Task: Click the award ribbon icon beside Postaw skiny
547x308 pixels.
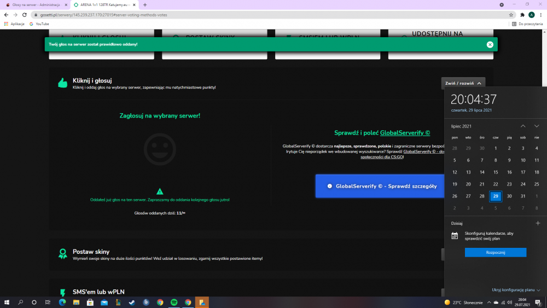Action: click(x=63, y=254)
